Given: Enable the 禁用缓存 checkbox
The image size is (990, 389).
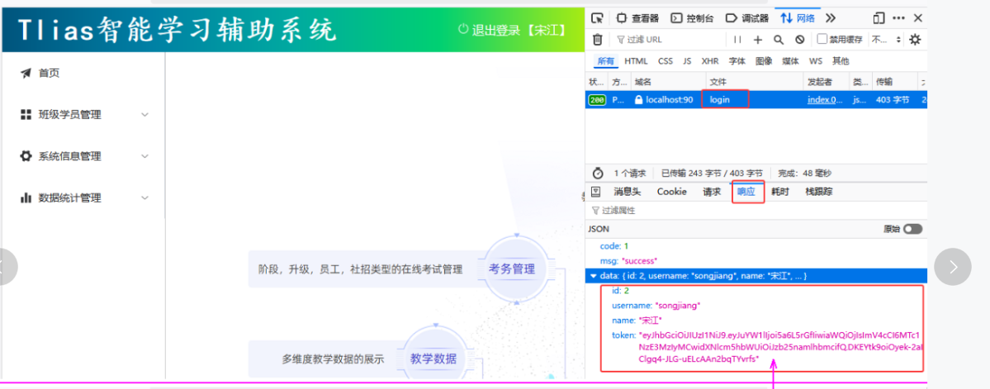Looking at the screenshot, I should pos(822,40).
